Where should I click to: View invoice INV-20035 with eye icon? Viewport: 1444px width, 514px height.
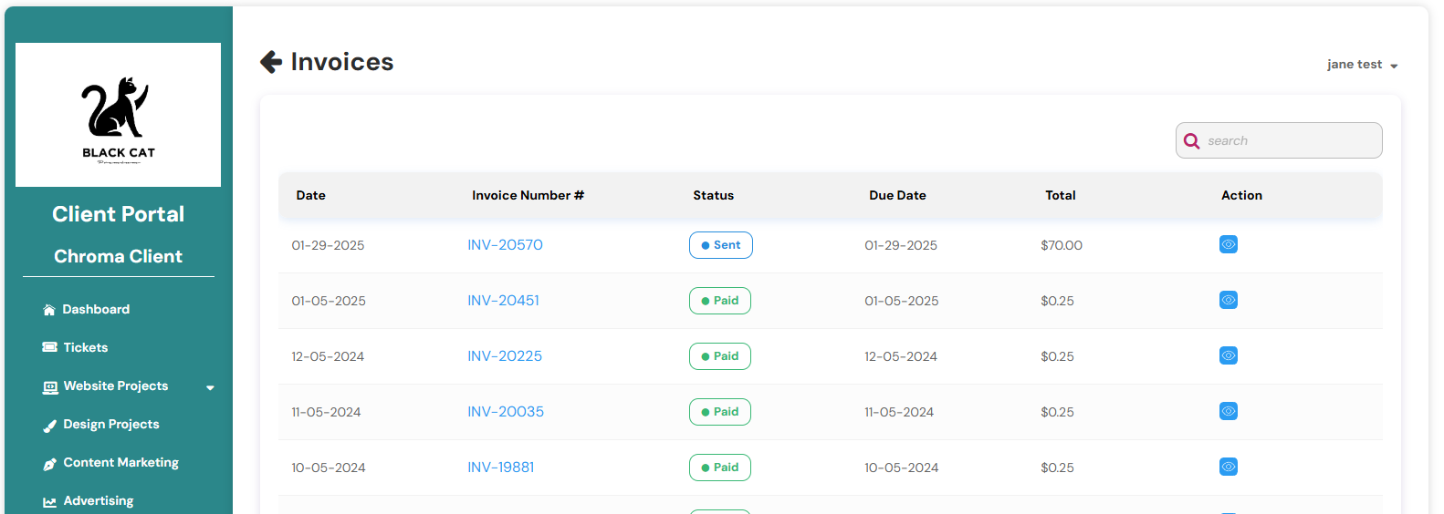[1229, 411]
